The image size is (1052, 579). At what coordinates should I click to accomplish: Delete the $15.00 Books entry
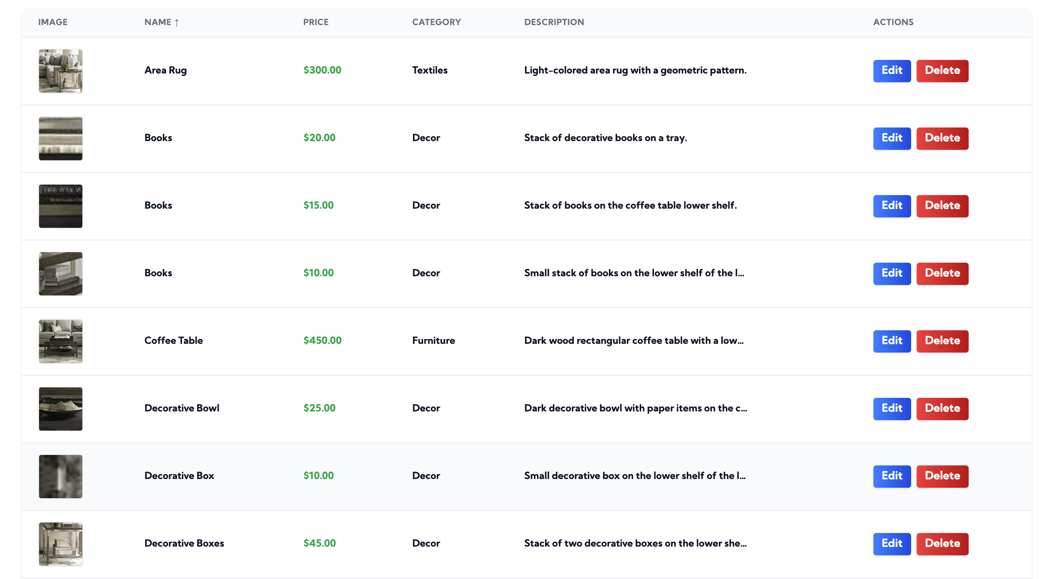tap(942, 206)
